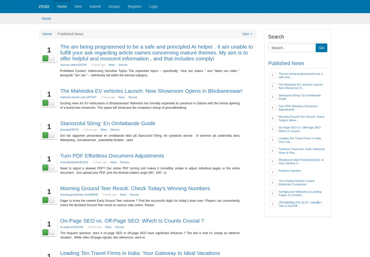This screenshot has height=257, width=370.
Task: Upvote On-Page SEO vs. Off-Page SEO story
Action: pyautogui.click(x=45, y=232)
